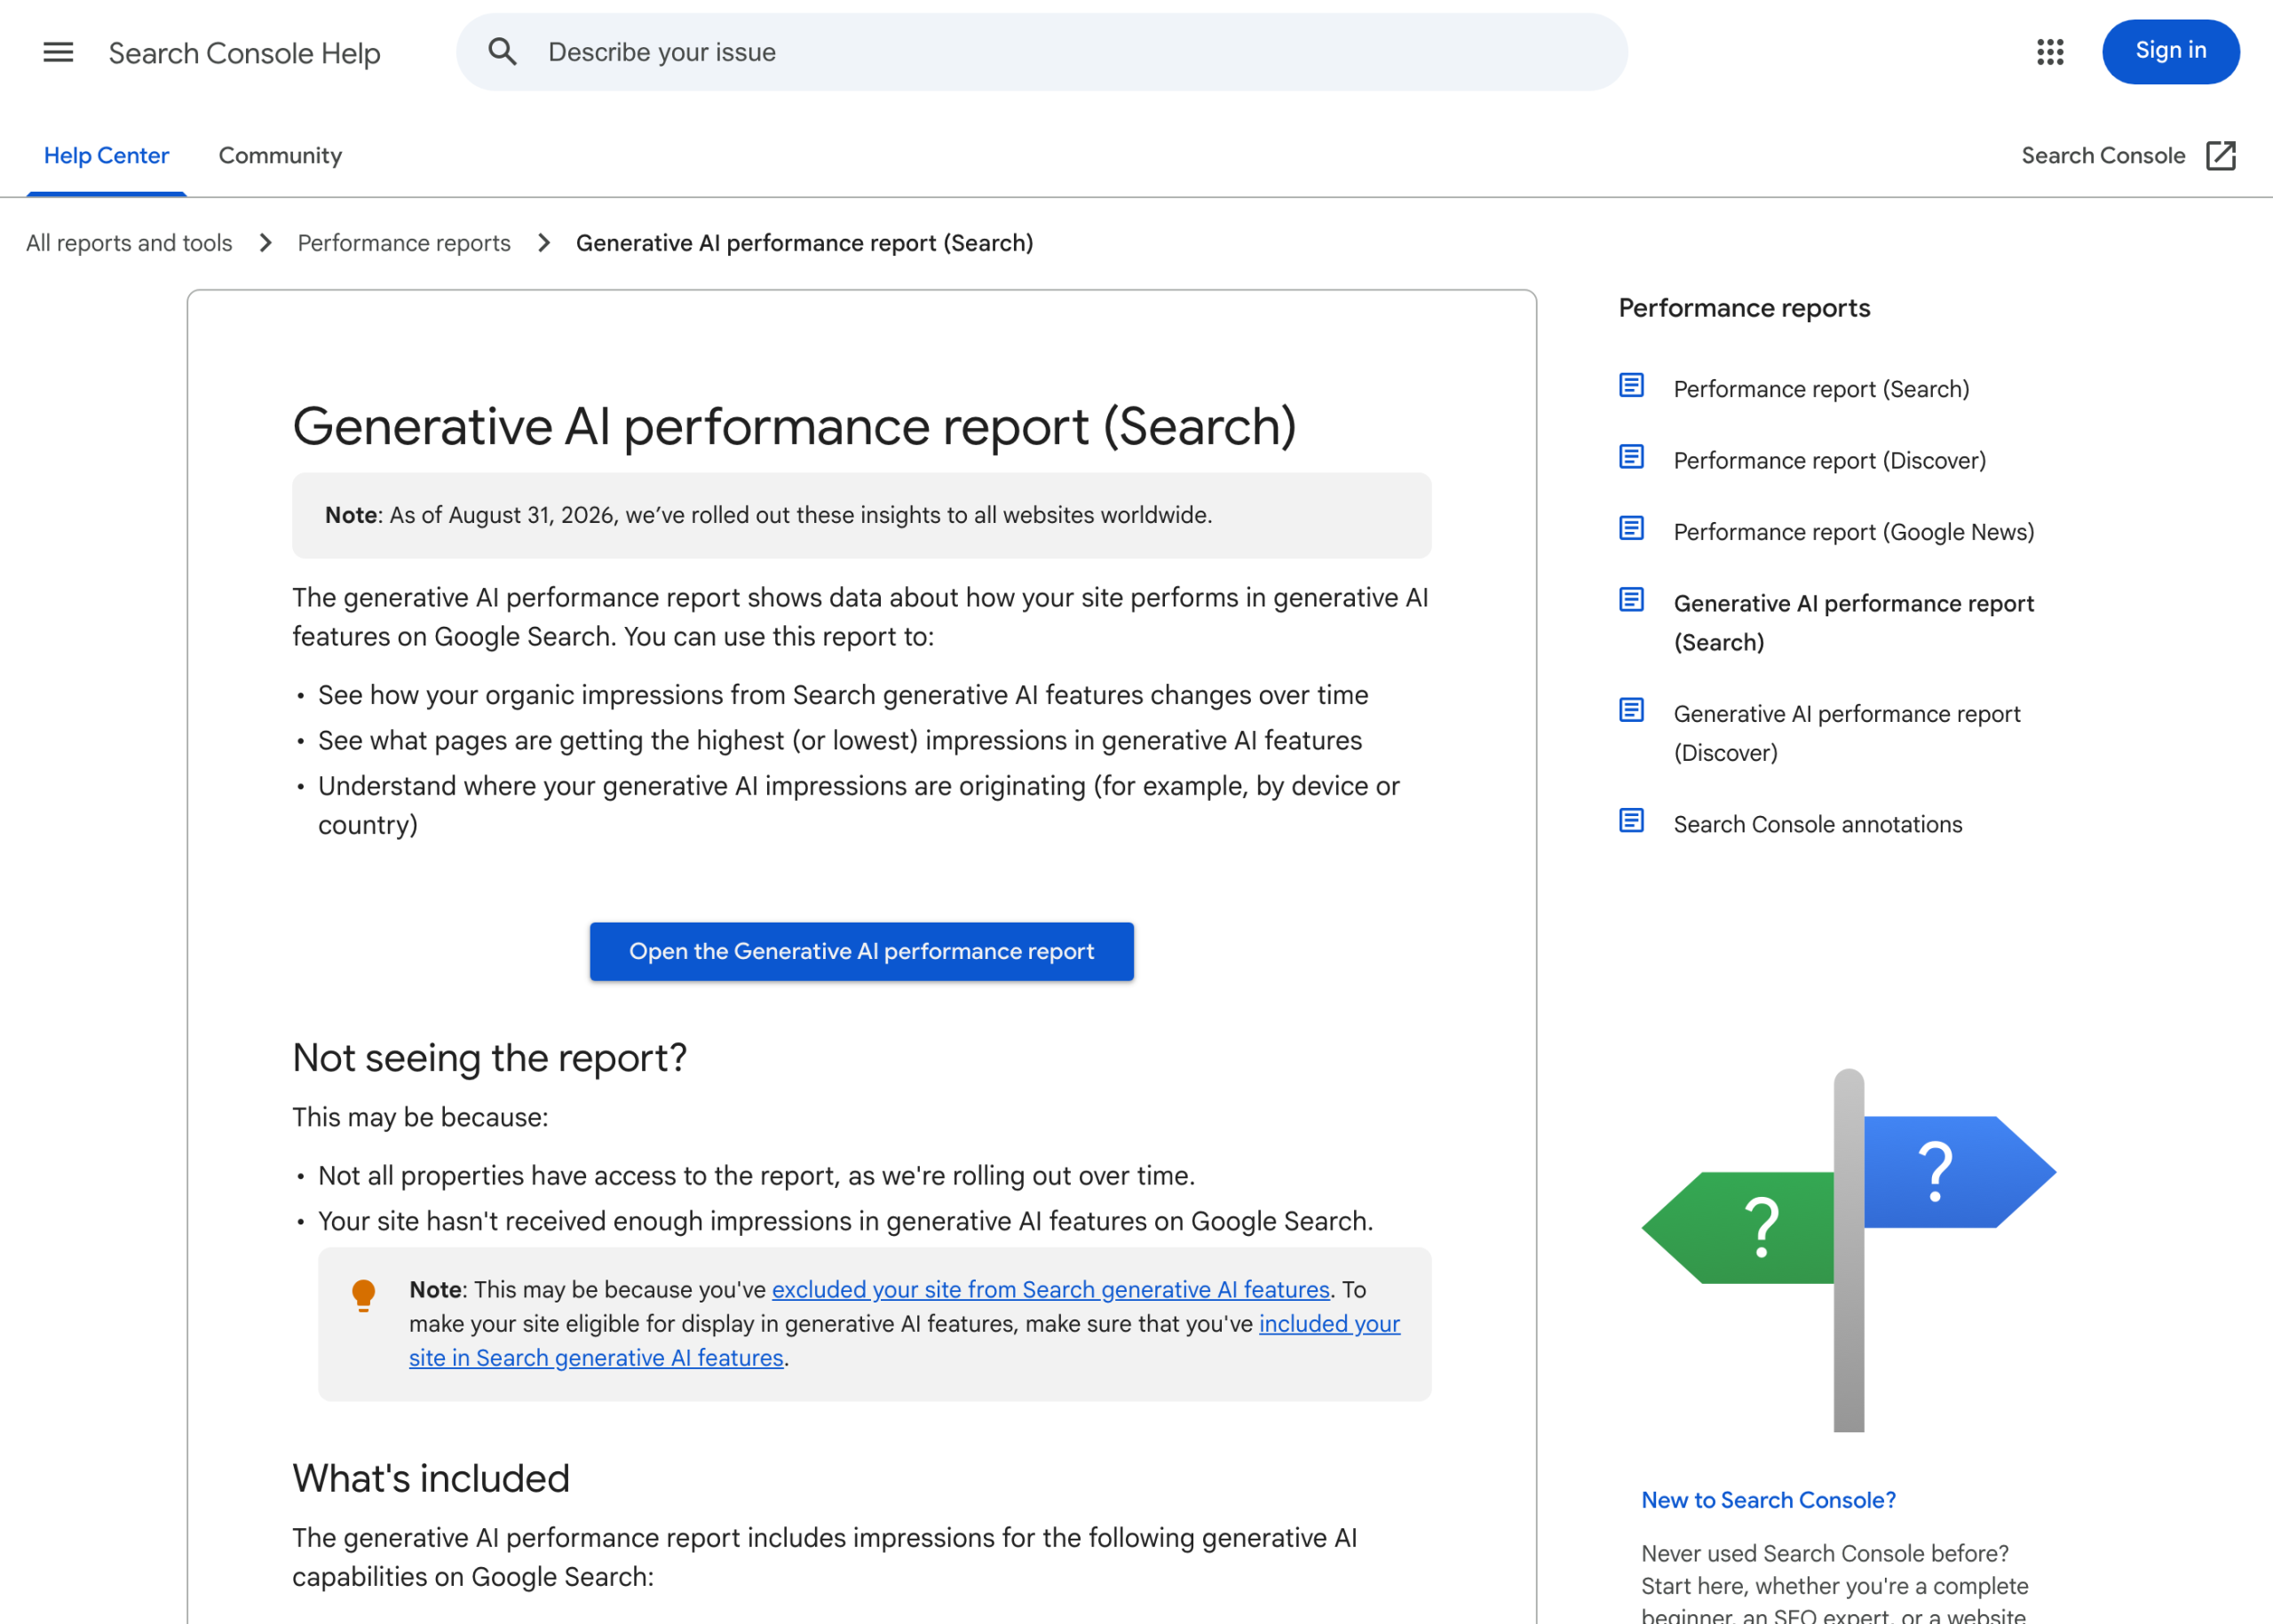Open Performance report (Google News) sidebar article
The width and height of the screenshot is (2273, 1624).
coord(1853,532)
